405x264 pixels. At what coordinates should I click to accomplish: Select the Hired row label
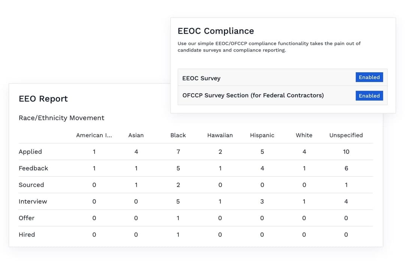click(27, 235)
